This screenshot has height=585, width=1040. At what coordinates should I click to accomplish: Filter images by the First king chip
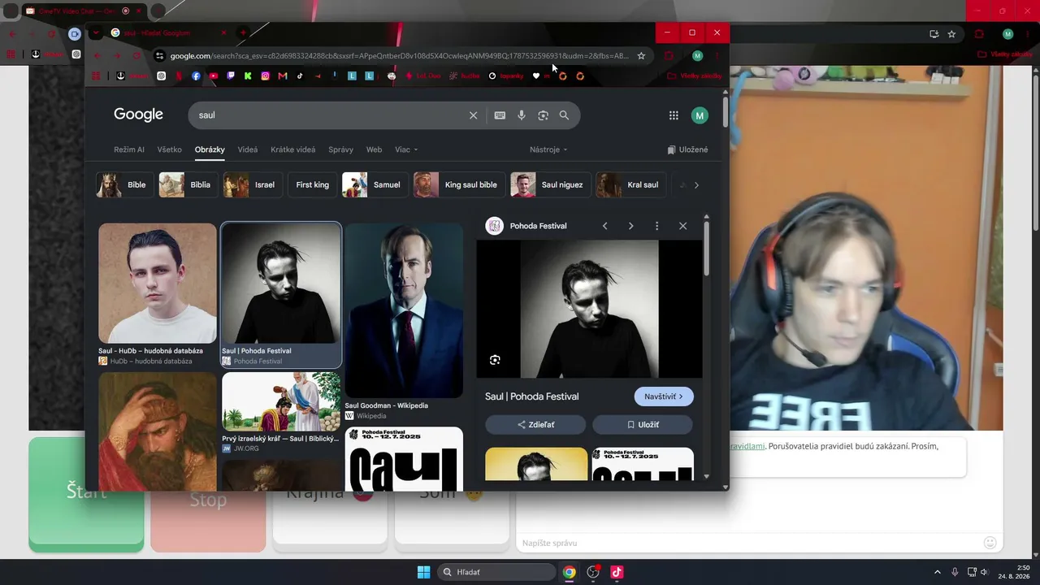pyautogui.click(x=312, y=184)
